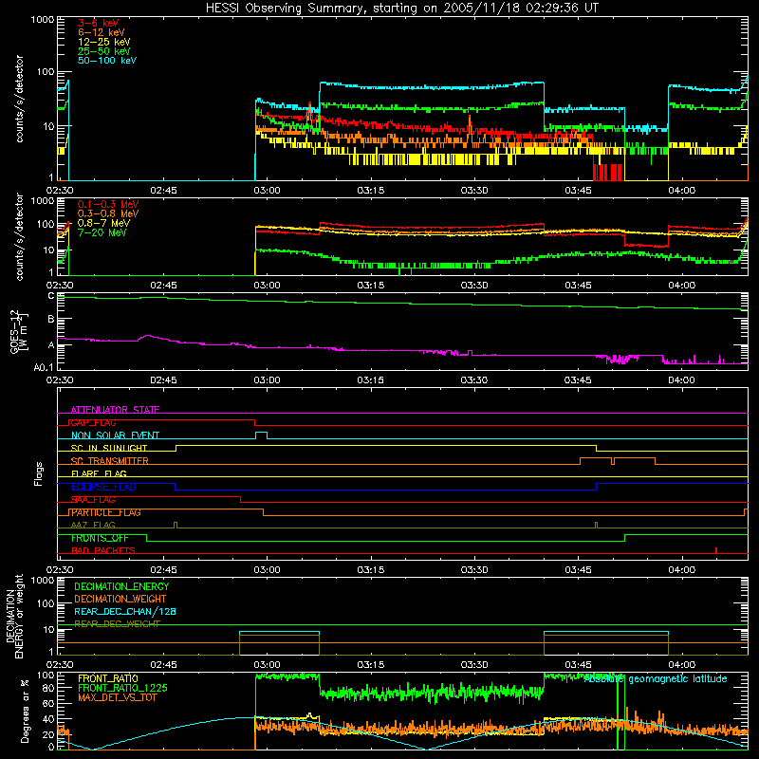759x759 pixels.
Task: Select the 12-25 keV legend label
Action: [103, 42]
